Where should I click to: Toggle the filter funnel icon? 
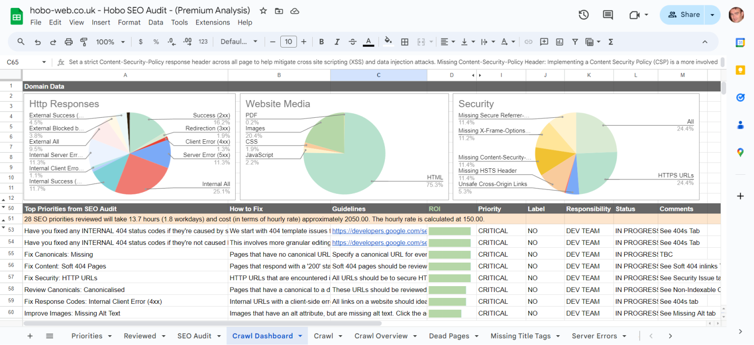point(574,42)
